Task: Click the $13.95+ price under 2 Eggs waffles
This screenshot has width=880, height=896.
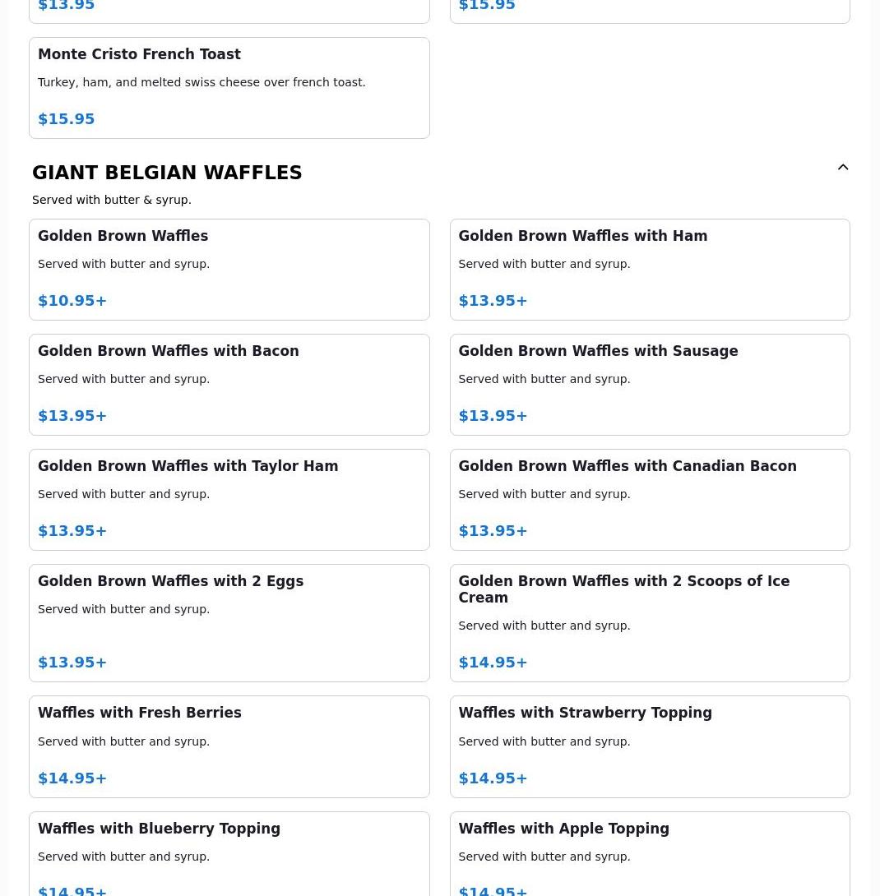Action: [x=72, y=663]
